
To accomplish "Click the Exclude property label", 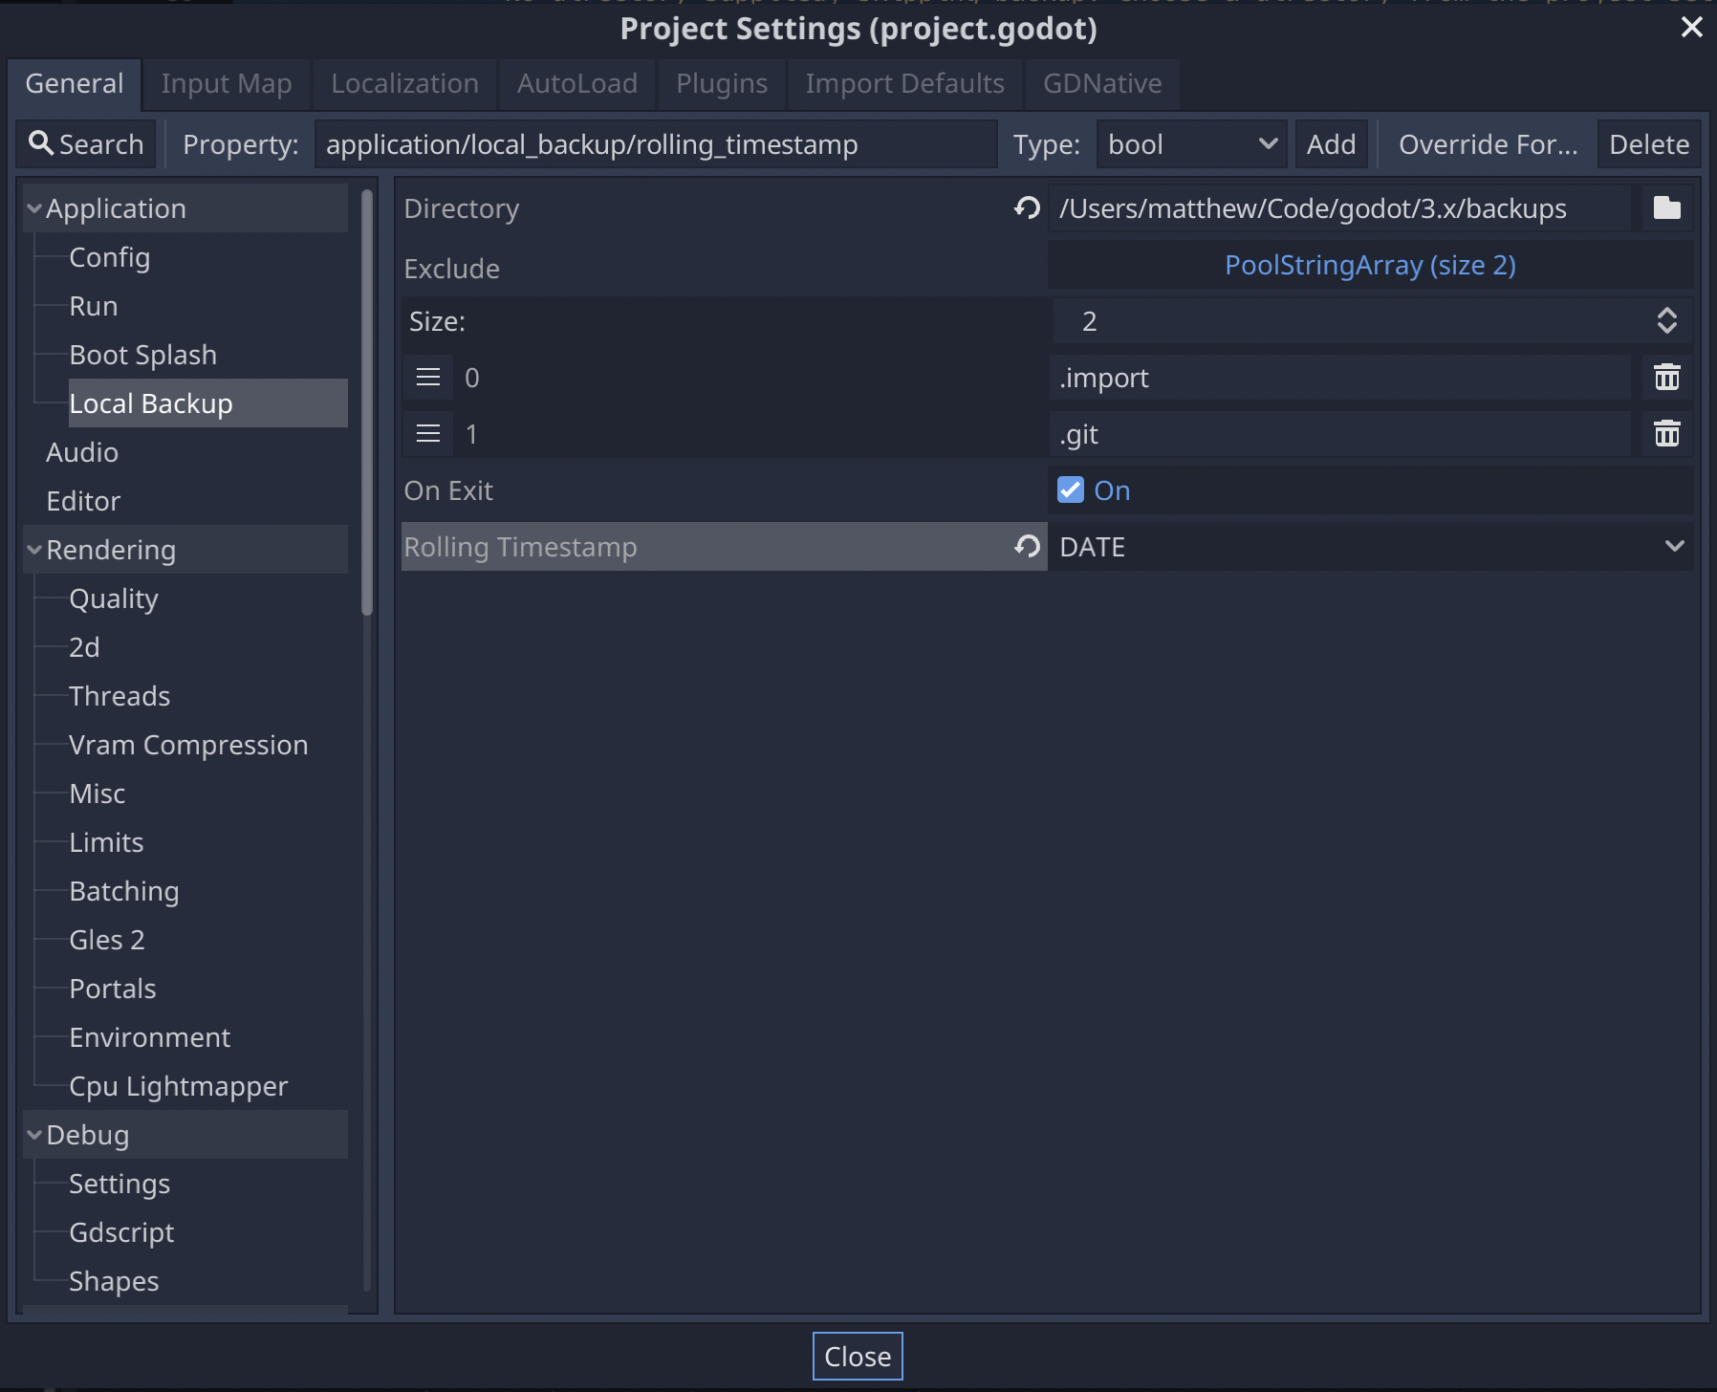I will [451, 269].
